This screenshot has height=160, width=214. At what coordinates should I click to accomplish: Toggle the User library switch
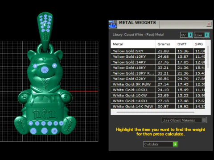click(x=207, y=35)
